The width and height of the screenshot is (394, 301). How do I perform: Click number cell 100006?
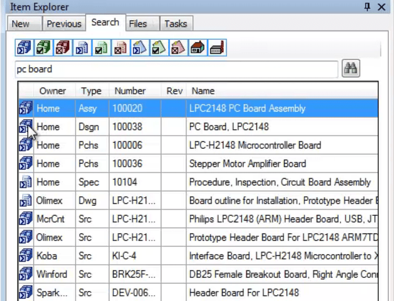pos(135,145)
